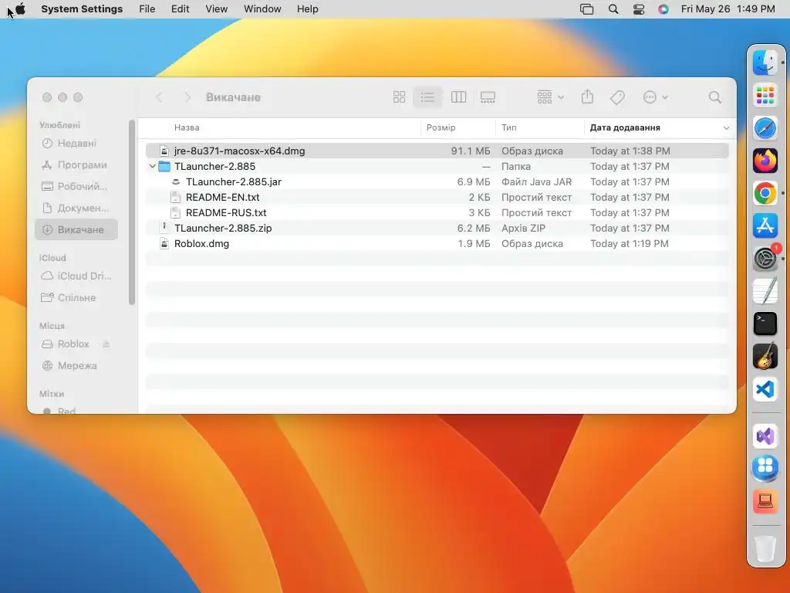Select the TLauncher-2.885.jar file
The height and width of the screenshot is (593, 790).
pyautogui.click(x=437, y=181)
